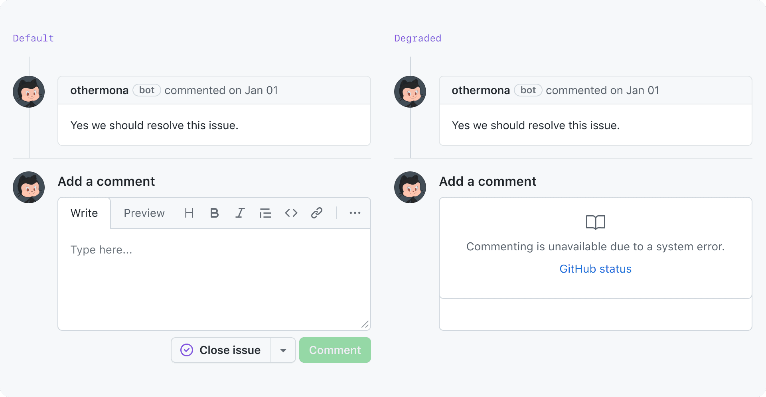Image resolution: width=766 pixels, height=397 pixels.
Task: Click the book icon above the error message
Action: point(595,222)
